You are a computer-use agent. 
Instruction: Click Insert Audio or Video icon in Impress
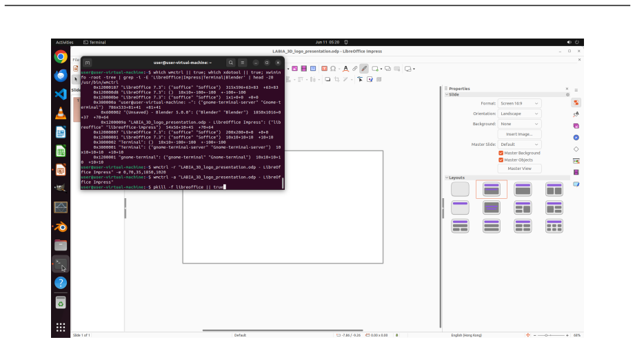304,69
